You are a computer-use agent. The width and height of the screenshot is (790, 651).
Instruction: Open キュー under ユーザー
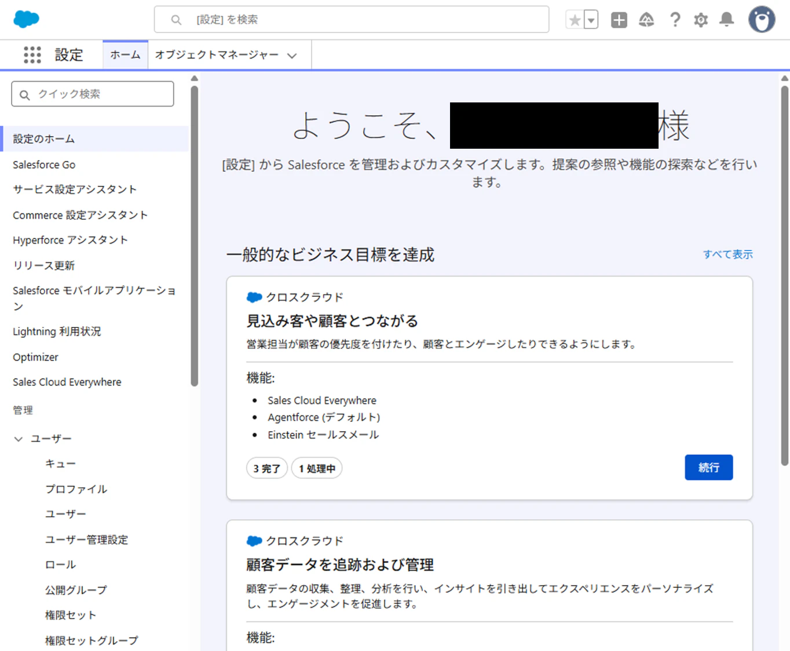click(60, 464)
